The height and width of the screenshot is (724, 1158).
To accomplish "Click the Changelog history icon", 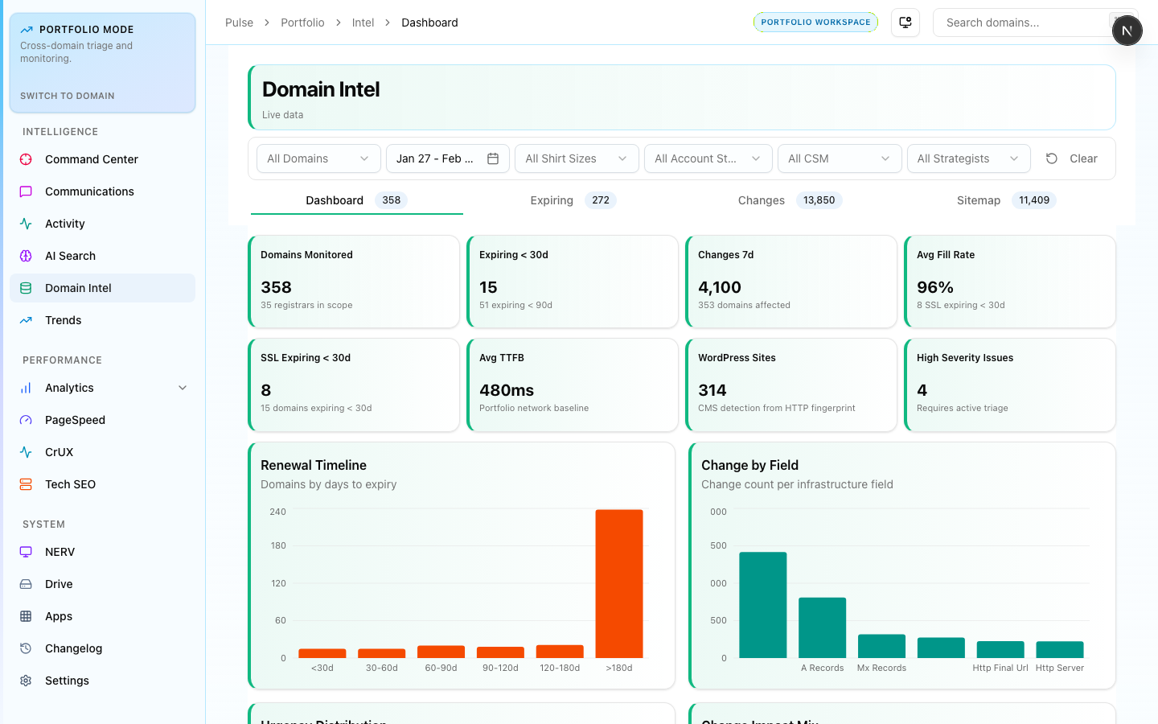I will point(26,648).
